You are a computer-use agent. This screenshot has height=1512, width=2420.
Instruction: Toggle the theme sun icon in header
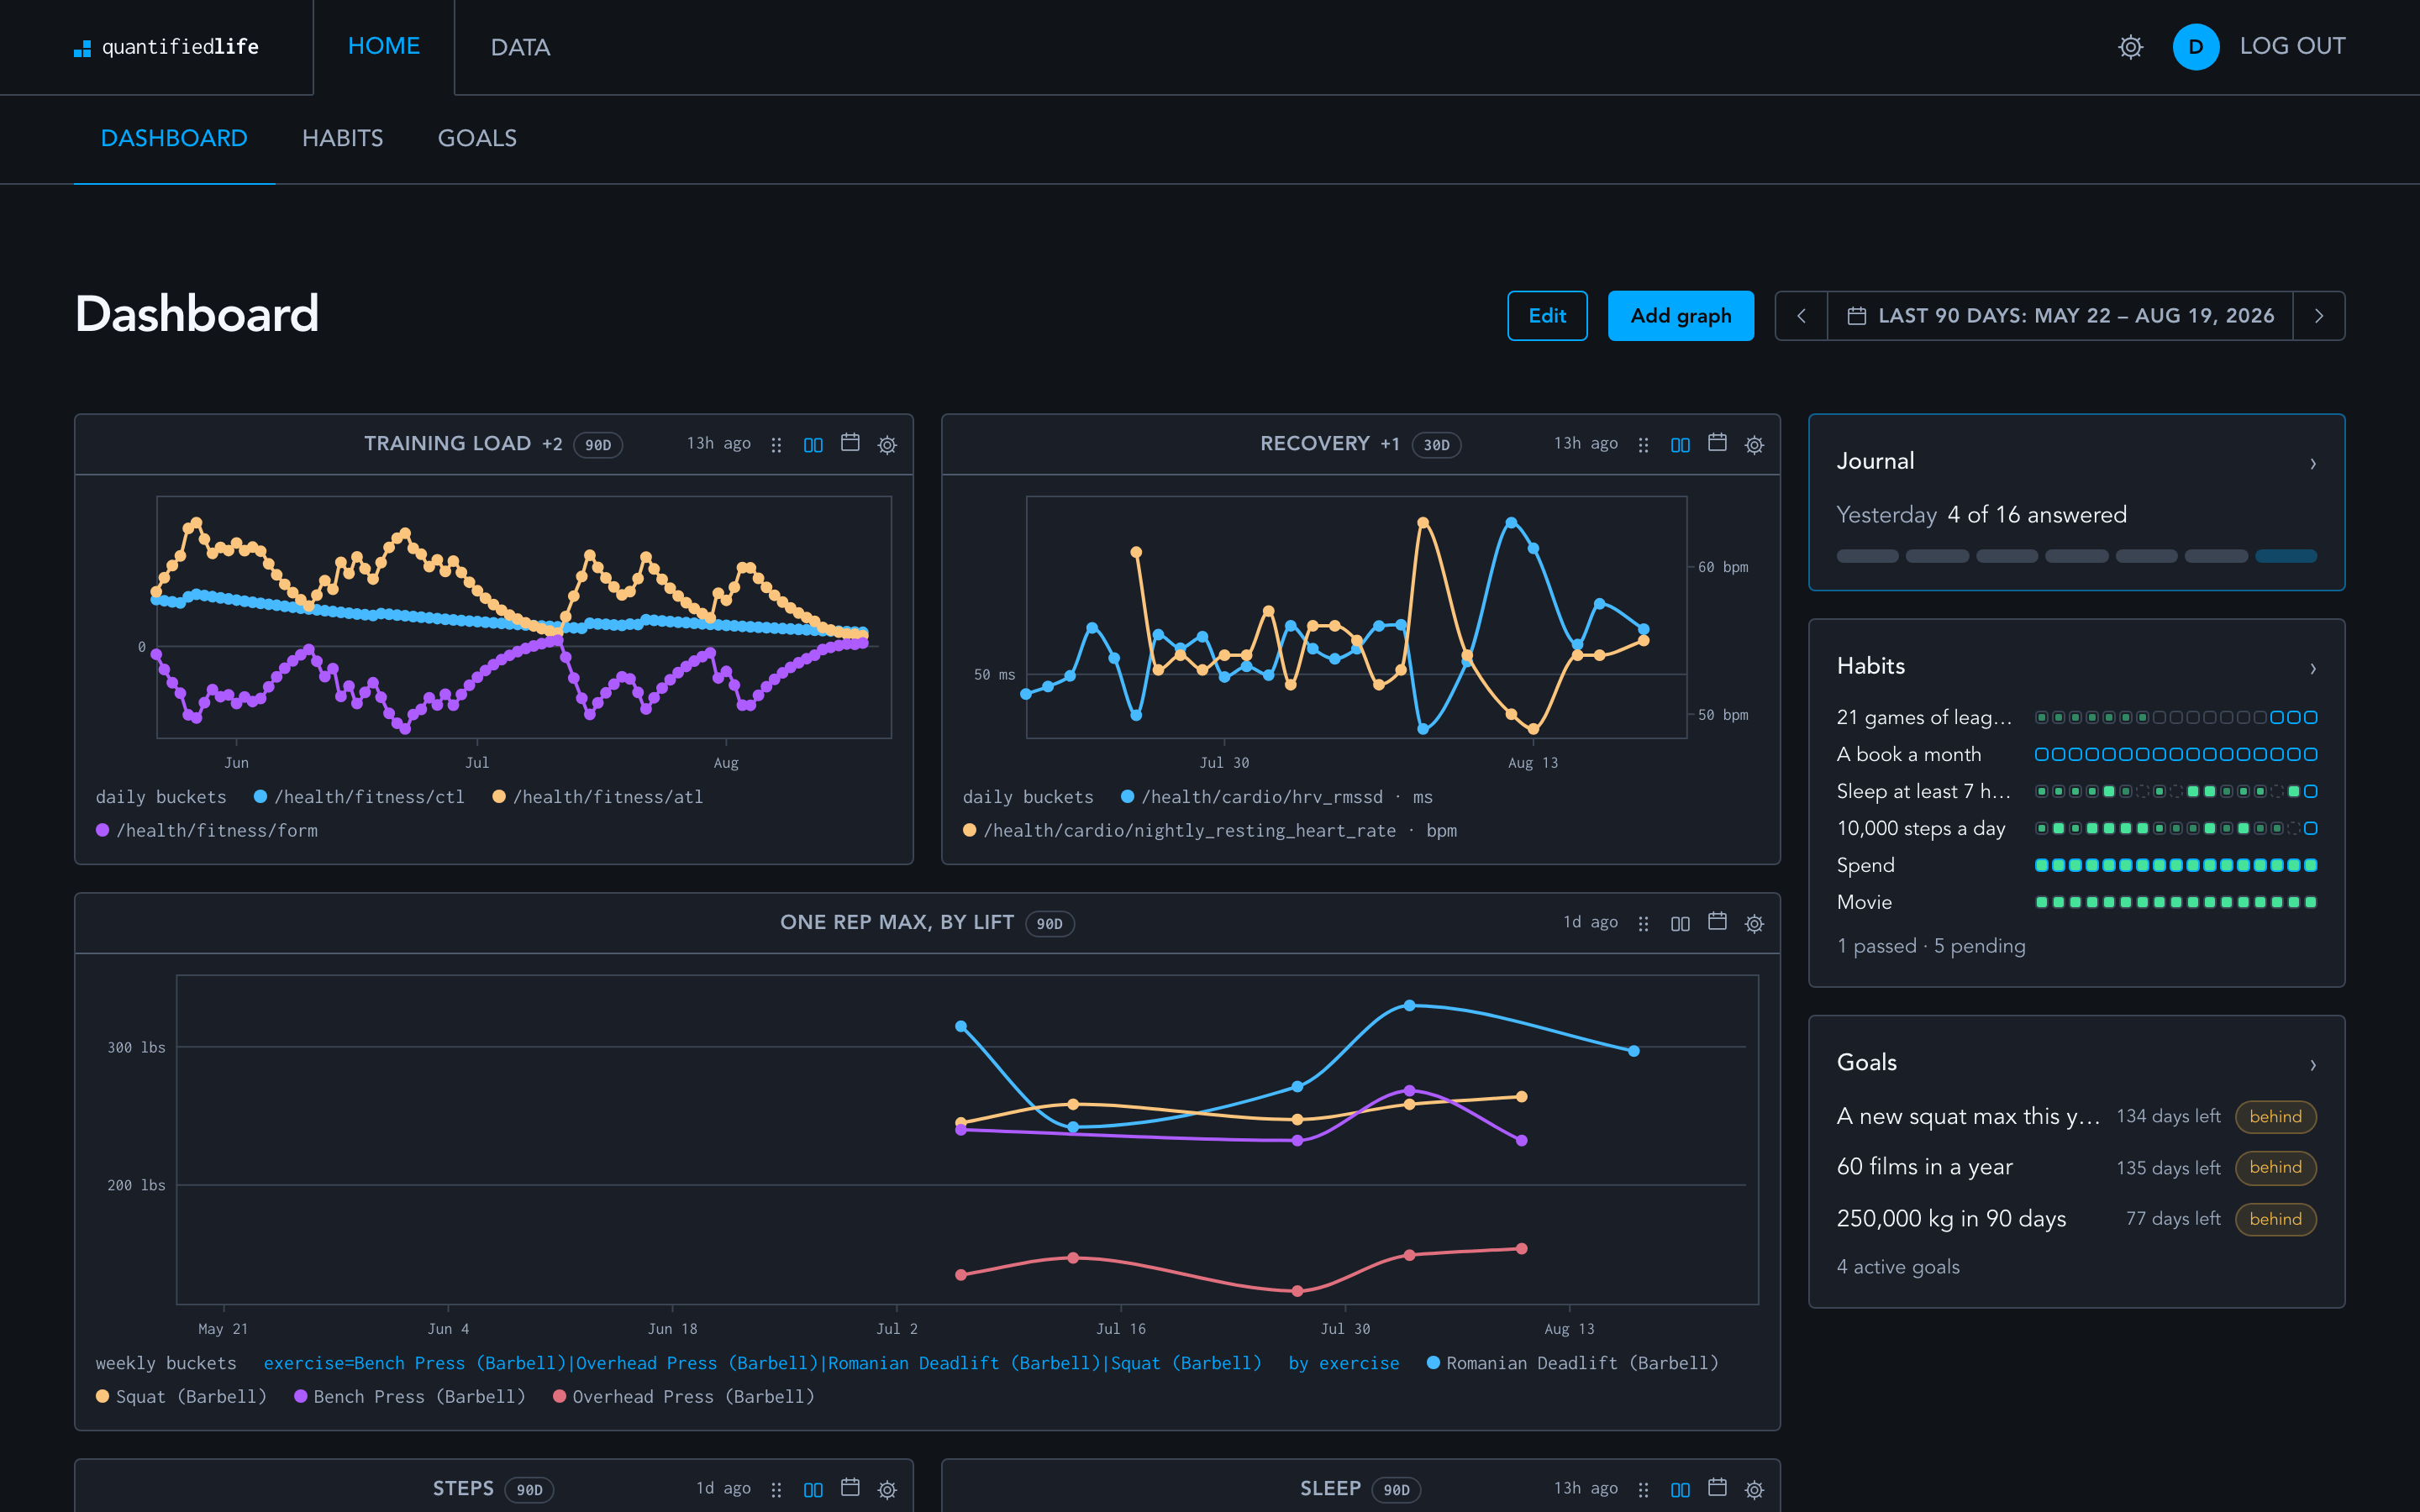pyautogui.click(x=2130, y=47)
